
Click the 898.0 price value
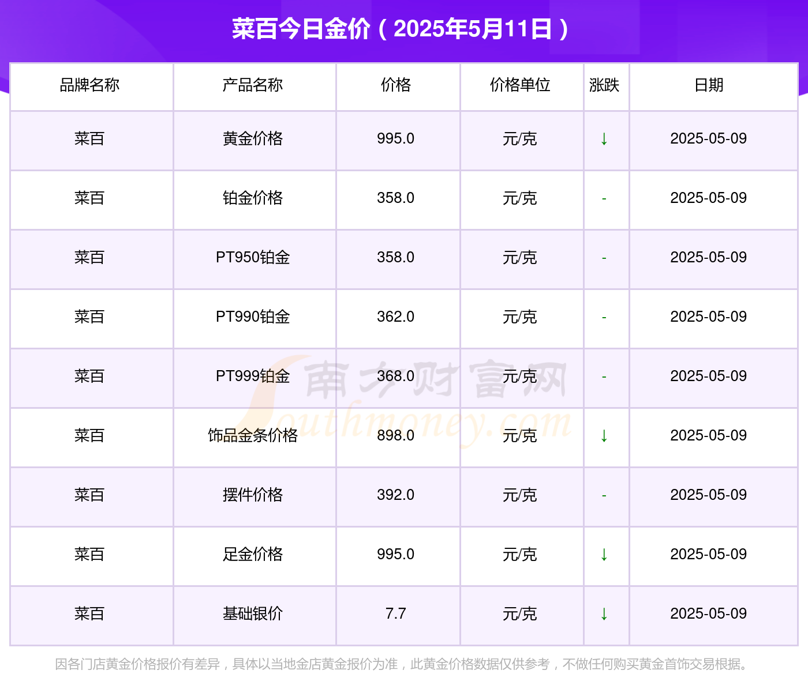coord(396,436)
